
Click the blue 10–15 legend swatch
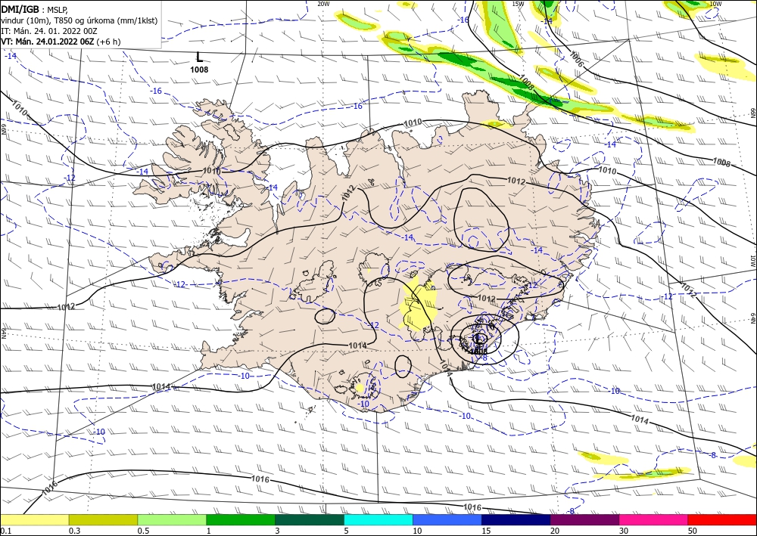pos(447,519)
